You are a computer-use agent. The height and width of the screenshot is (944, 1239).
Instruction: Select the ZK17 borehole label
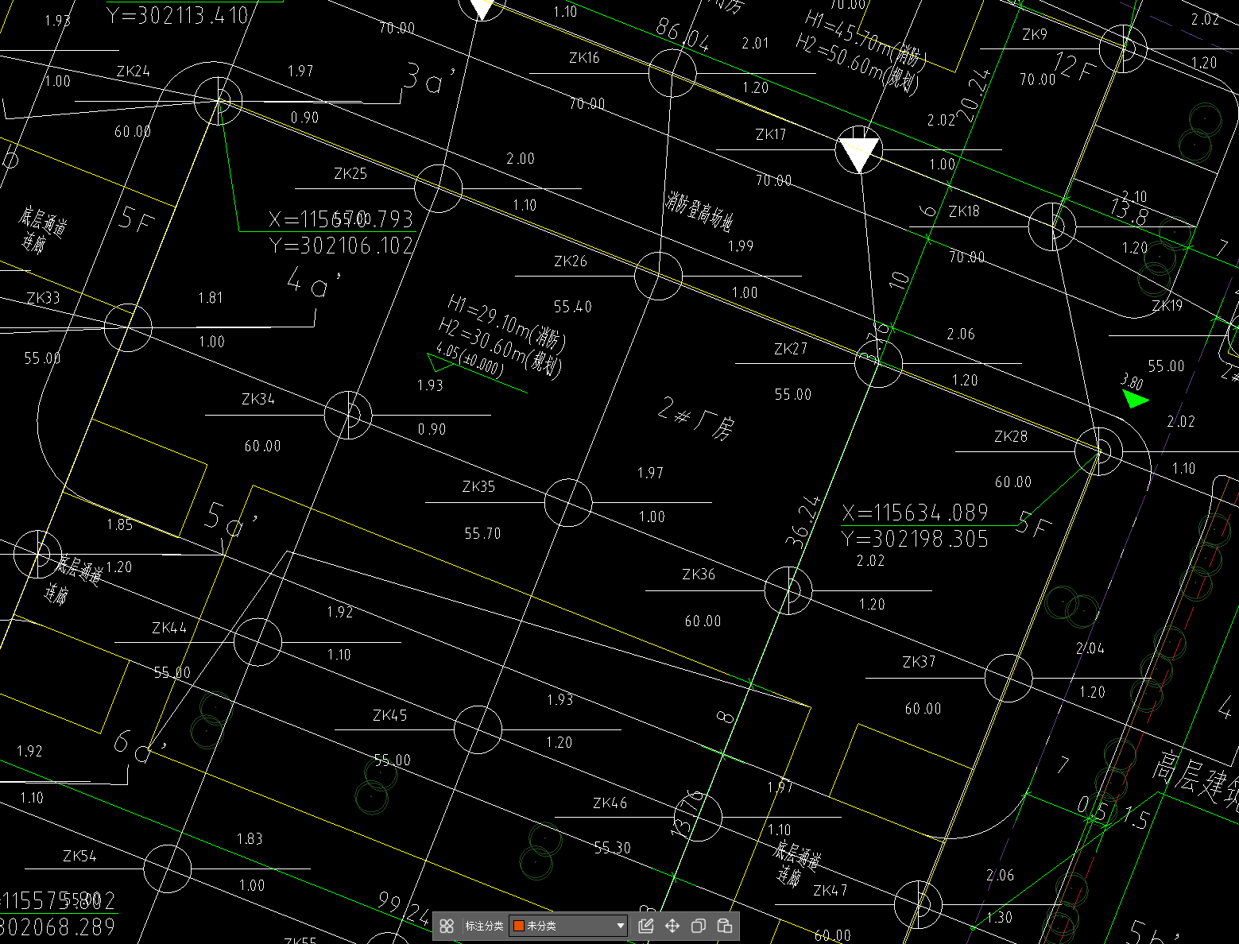(x=771, y=134)
